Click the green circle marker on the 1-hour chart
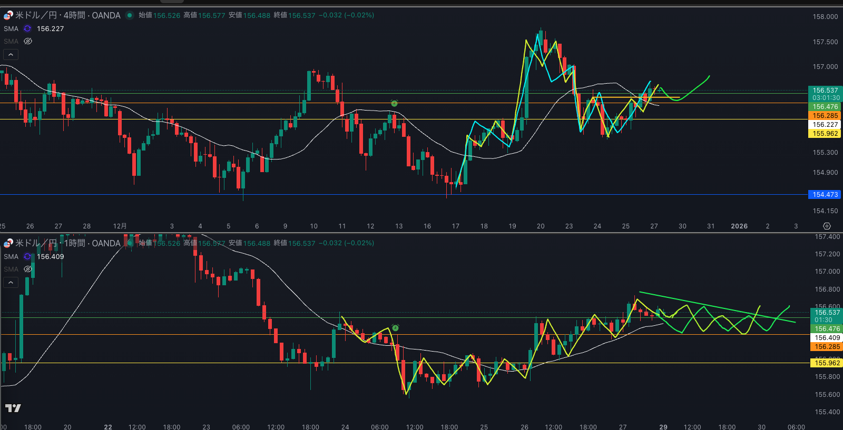Screen dimensions: 843x430 pos(395,328)
